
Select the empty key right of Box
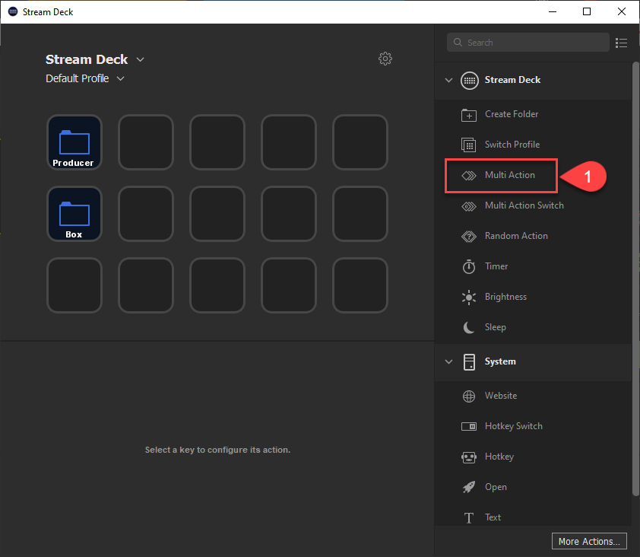[146, 214]
